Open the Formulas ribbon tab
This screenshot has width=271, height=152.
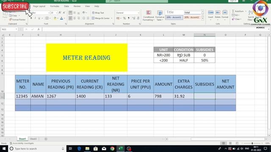tap(55, 6)
